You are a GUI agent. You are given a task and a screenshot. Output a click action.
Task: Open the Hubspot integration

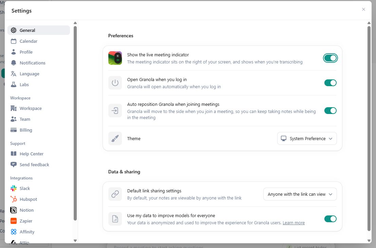tap(28, 199)
